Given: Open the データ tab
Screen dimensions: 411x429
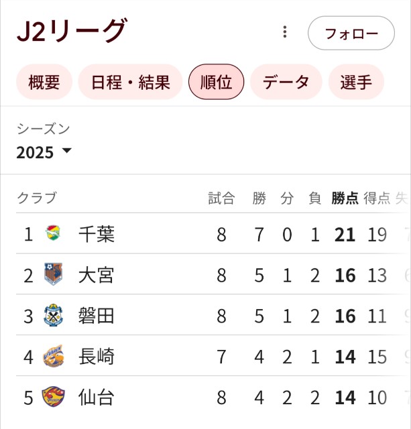Looking at the screenshot, I should point(286,82).
